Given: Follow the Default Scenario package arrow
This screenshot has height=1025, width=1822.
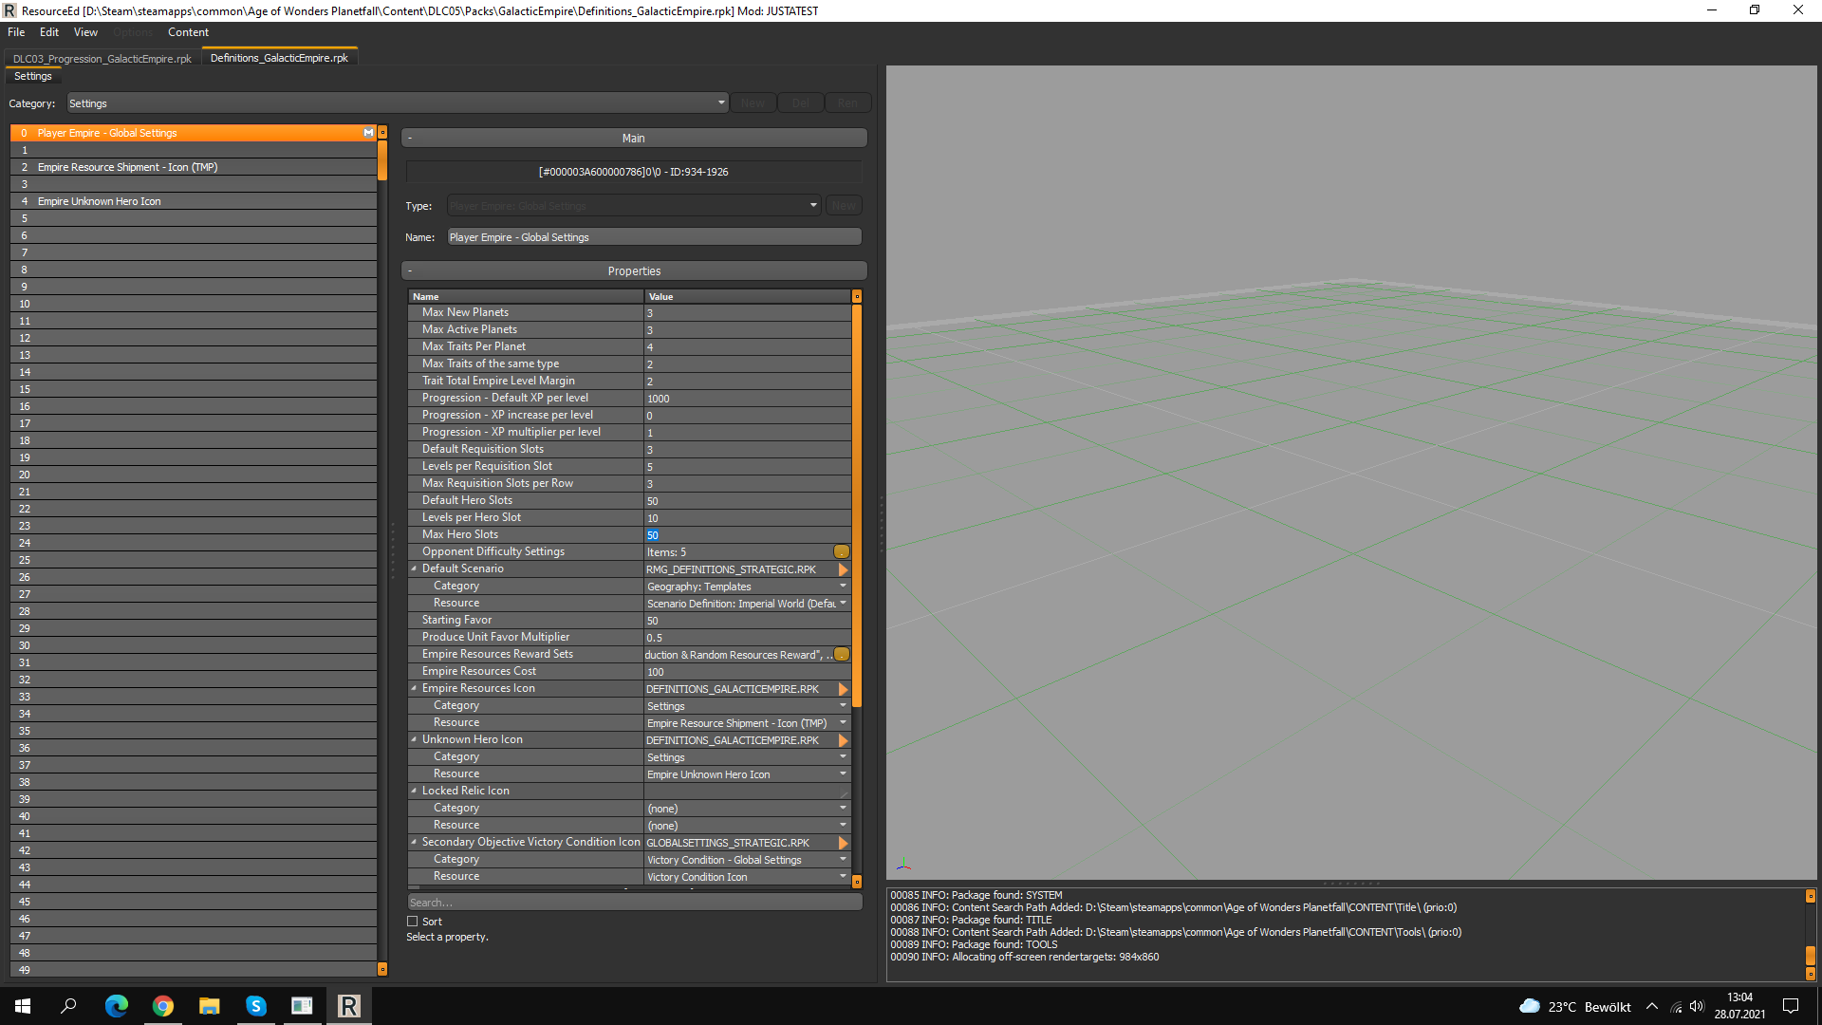Looking at the screenshot, I should click(843, 569).
